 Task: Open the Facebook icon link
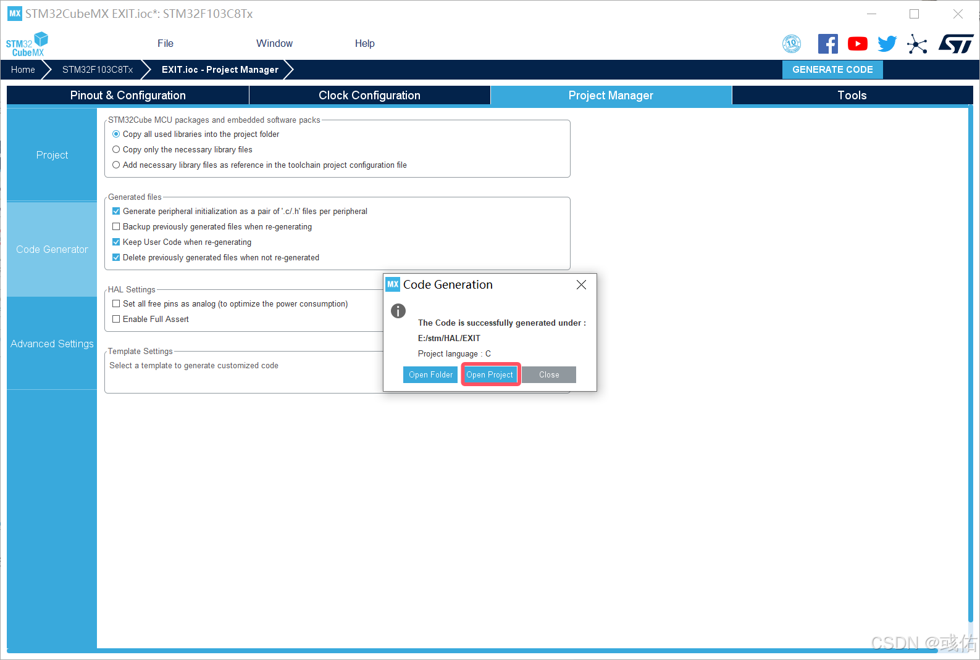(827, 44)
